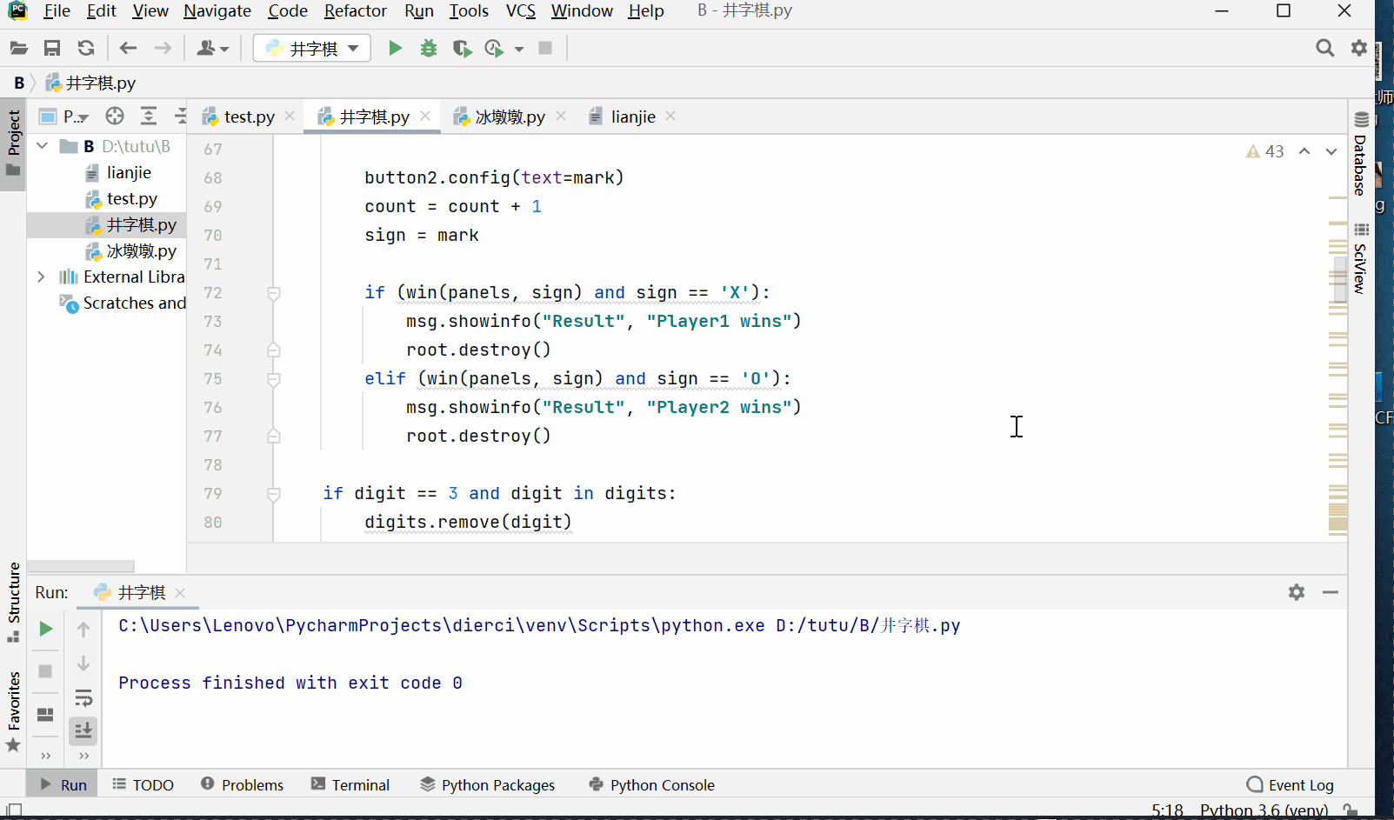The image size is (1394, 820).
Task: Fold the if digit block at line 79
Action: pos(274,494)
